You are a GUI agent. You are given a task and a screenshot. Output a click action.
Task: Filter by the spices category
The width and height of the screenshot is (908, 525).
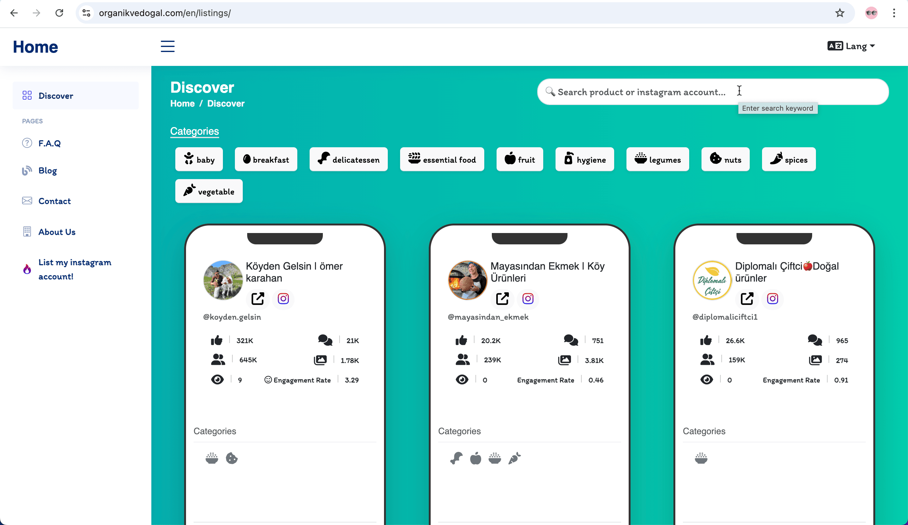point(789,159)
